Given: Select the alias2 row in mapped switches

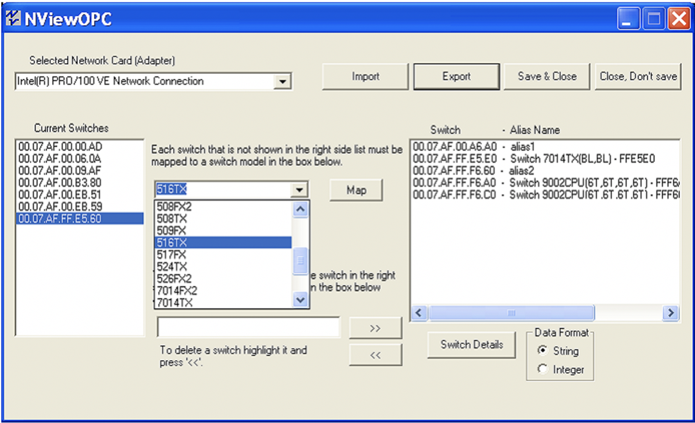Looking at the screenshot, I should [546, 170].
